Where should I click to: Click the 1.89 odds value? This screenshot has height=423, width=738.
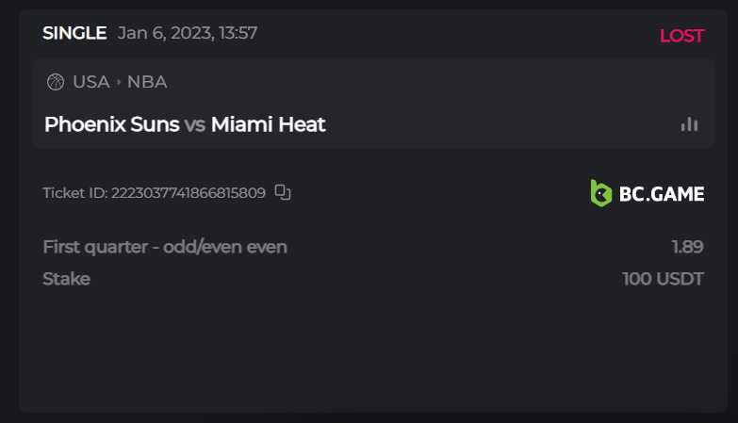[x=687, y=247]
